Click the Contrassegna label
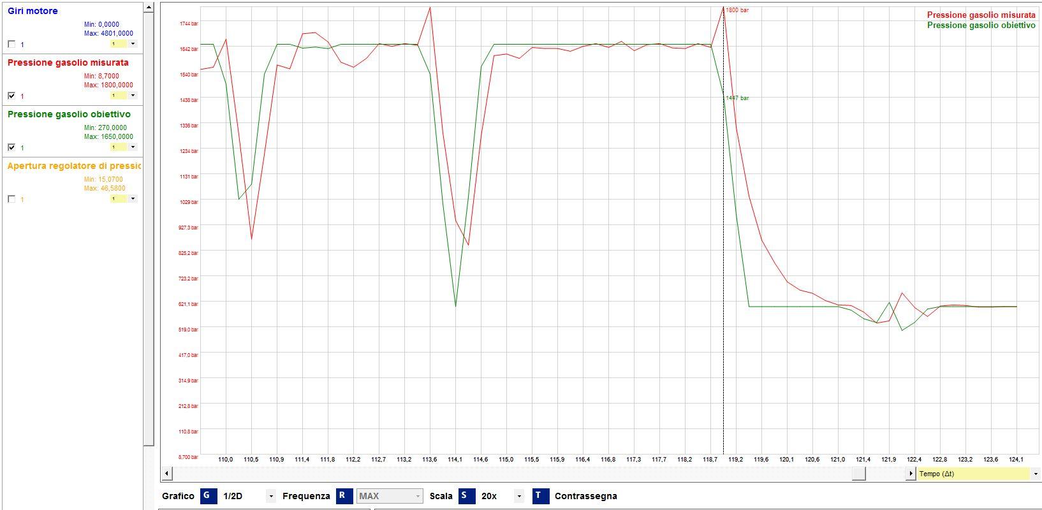1042x510 pixels. click(585, 496)
